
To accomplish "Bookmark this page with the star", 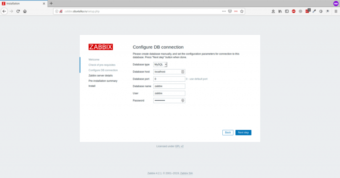I will click(242, 11).
